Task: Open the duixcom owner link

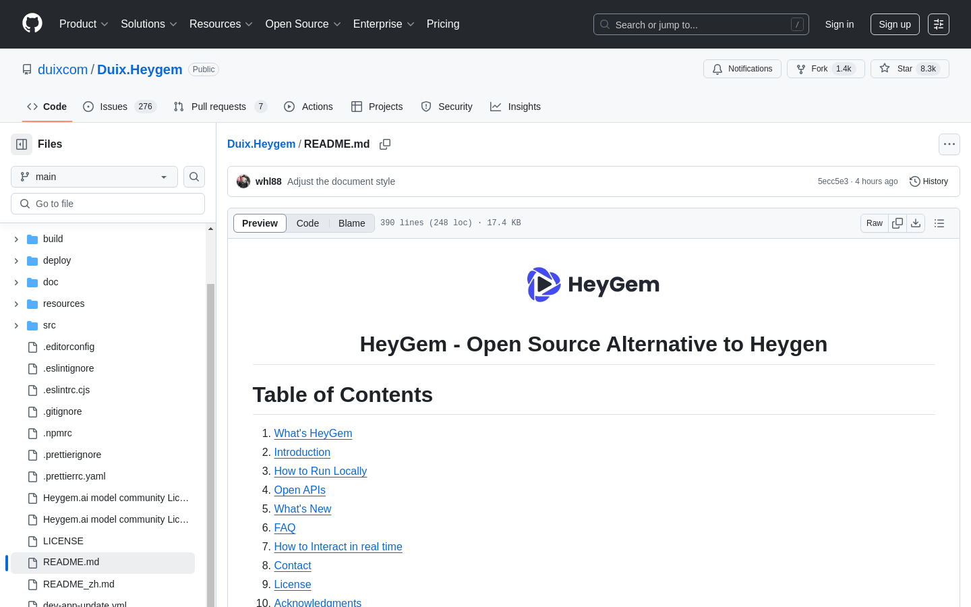Action: click(x=63, y=69)
